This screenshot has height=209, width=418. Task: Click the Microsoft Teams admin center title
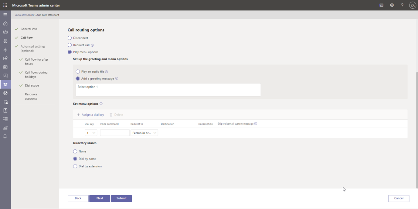click(36, 5)
